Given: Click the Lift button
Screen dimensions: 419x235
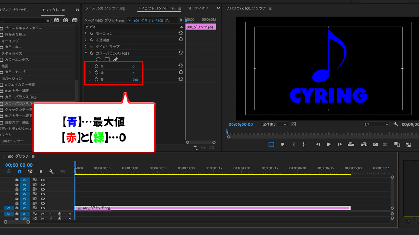Looking at the screenshot, I should [x=351, y=144].
